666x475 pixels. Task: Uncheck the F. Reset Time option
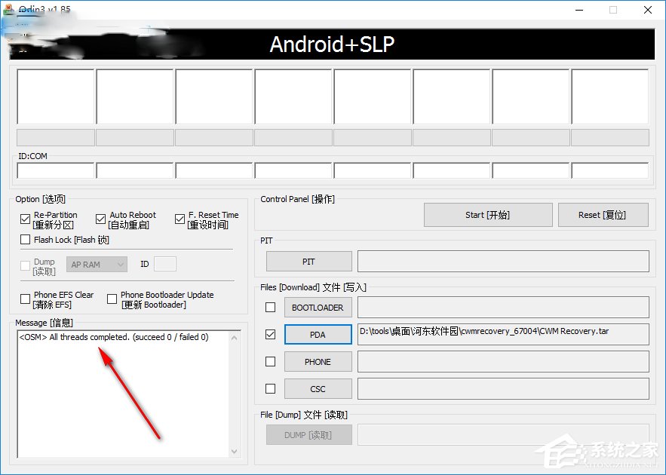click(x=180, y=218)
